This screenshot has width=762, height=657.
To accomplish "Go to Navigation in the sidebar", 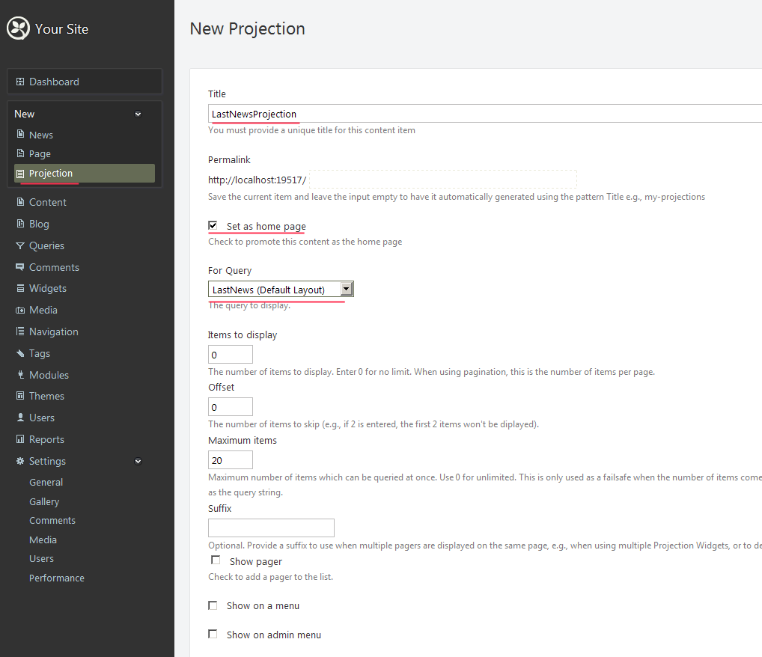I will 53,331.
